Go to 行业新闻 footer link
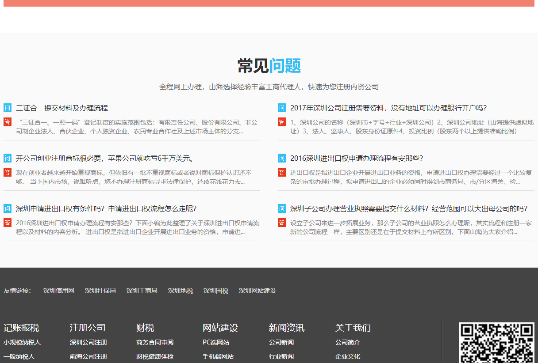Viewport: 538px width, 363px height. tap(281, 356)
